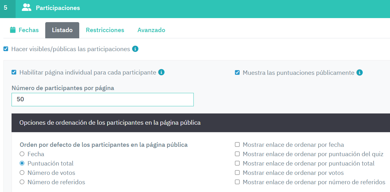
Task: Click info icon for individual participant page
Action: click(161, 72)
